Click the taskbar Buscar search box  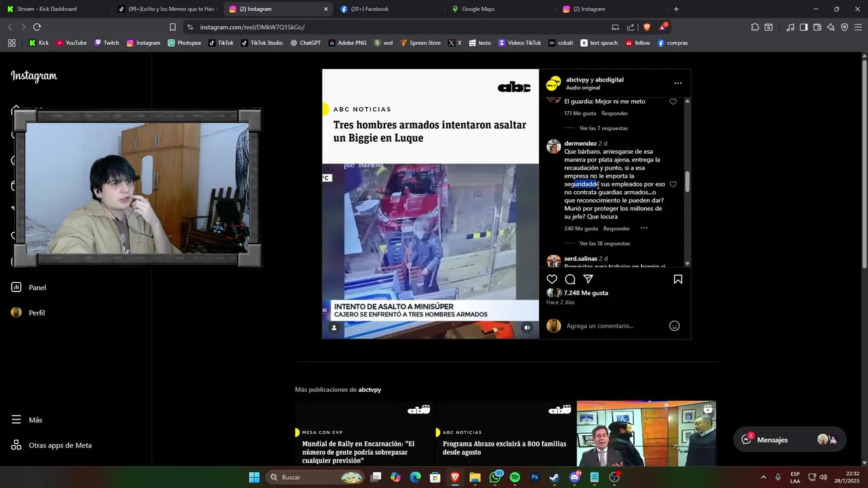click(x=315, y=477)
